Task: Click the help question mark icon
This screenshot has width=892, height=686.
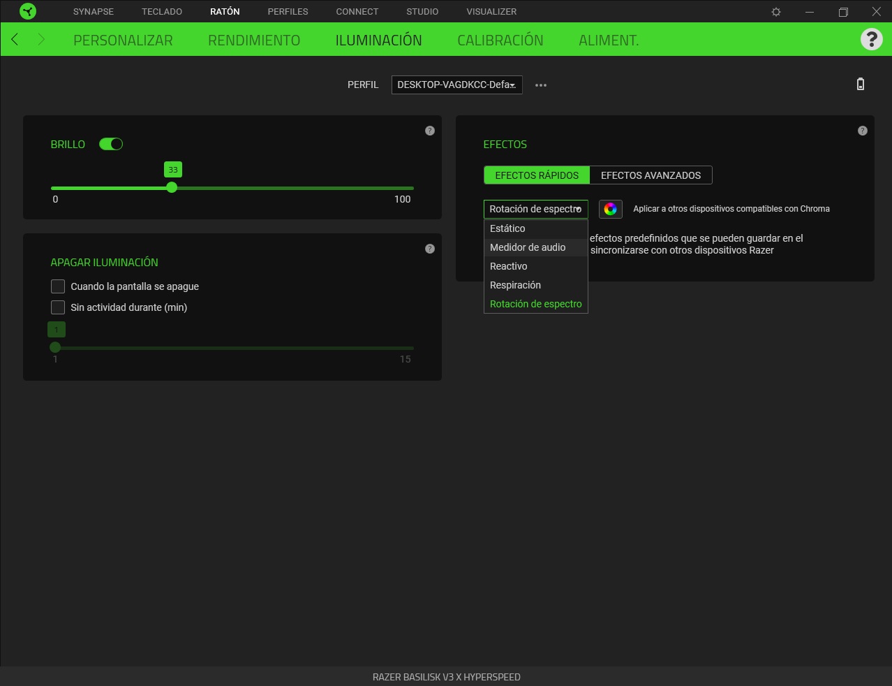Action: point(871,39)
